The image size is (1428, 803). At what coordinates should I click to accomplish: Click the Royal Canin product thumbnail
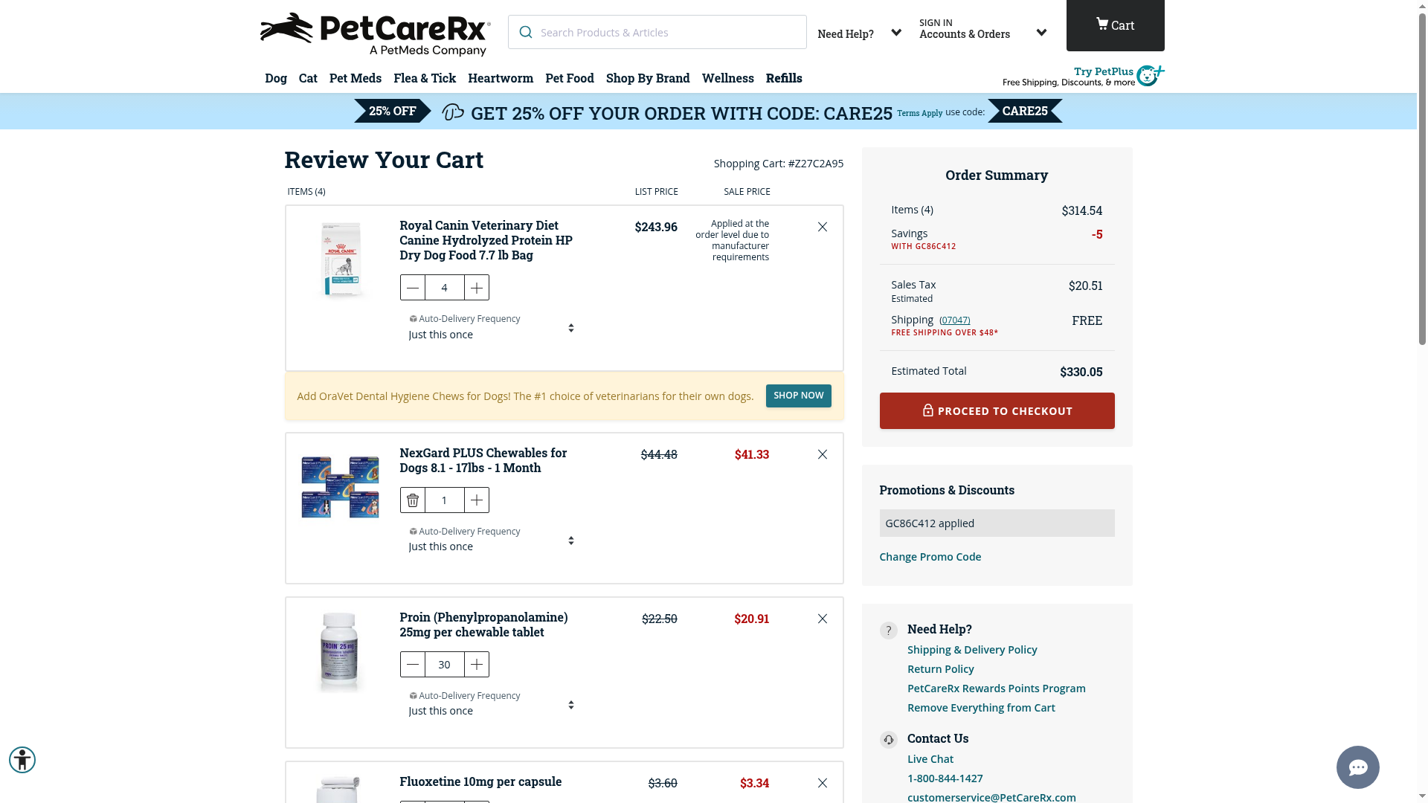[x=341, y=259]
